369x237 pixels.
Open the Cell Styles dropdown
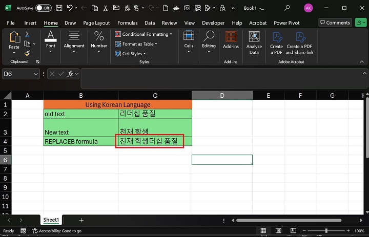(145, 54)
